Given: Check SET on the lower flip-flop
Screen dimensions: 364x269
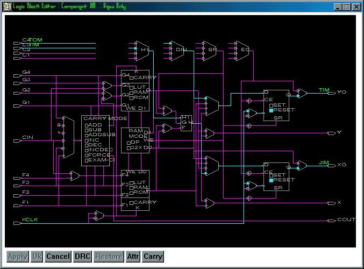Looking at the screenshot, I should tap(271, 175).
